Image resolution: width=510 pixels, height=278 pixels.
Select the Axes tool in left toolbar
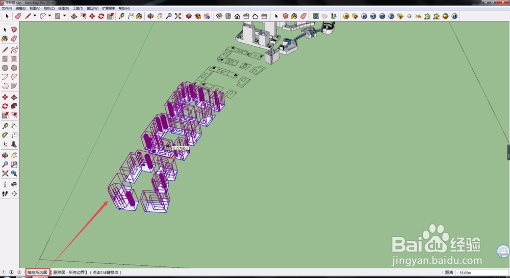5,144
